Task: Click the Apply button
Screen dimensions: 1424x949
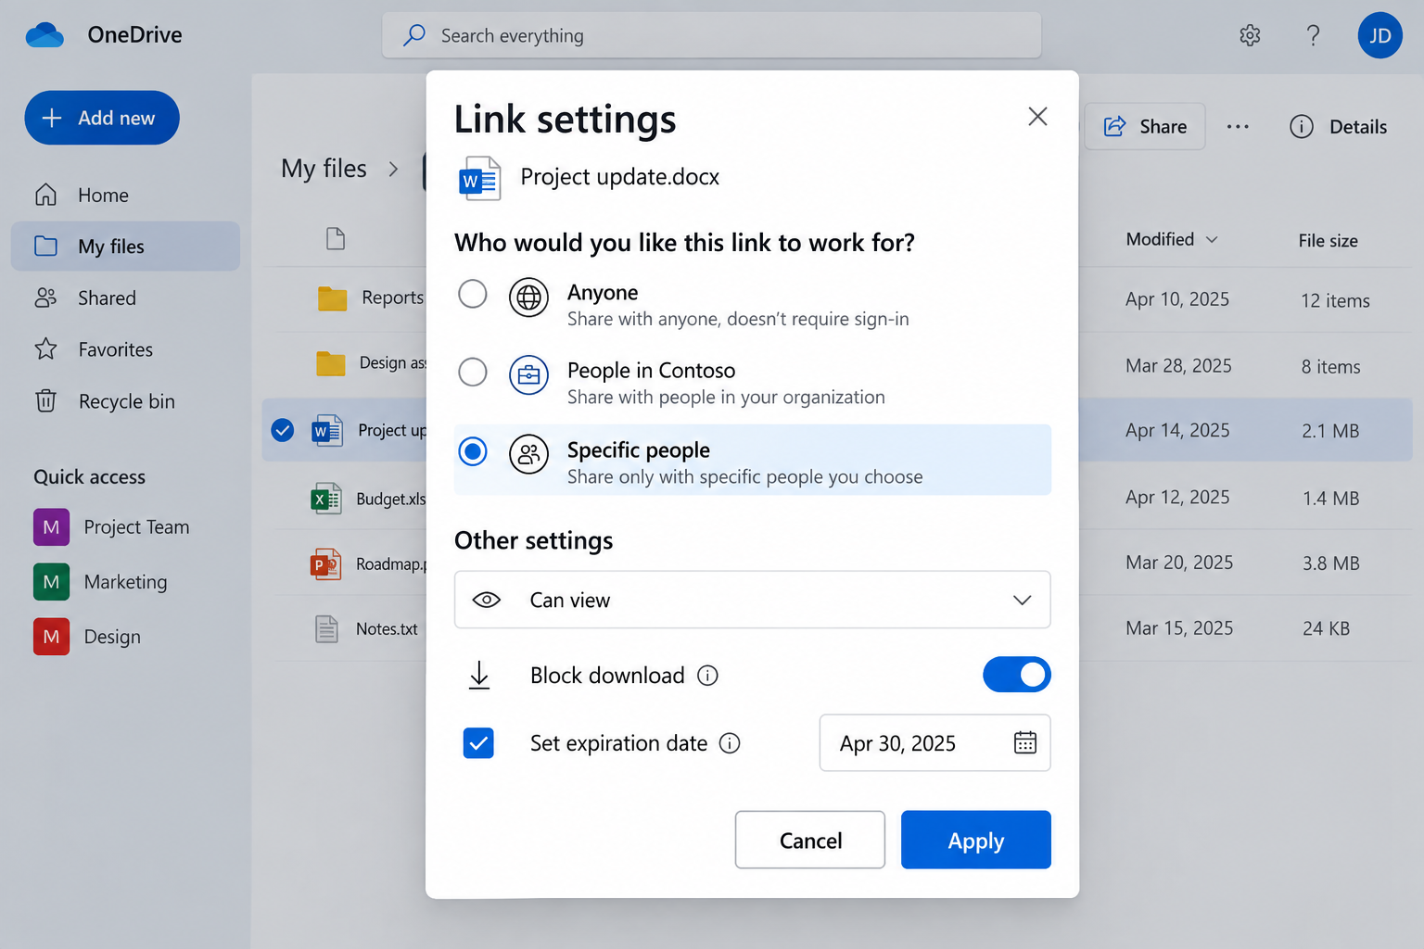Action: pos(976,840)
